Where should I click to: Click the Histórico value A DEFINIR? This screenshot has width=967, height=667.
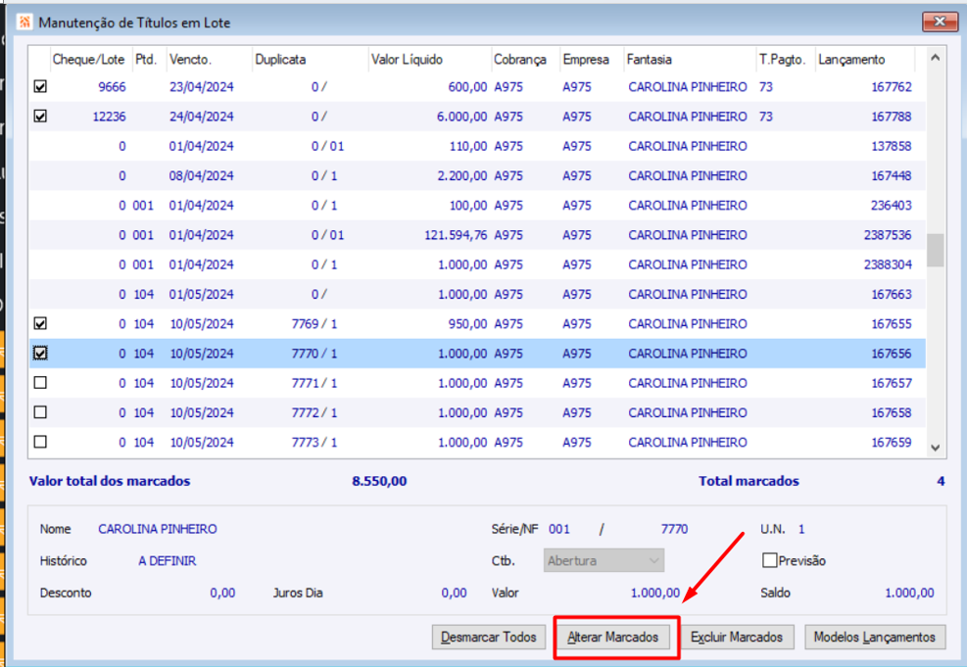pos(168,561)
